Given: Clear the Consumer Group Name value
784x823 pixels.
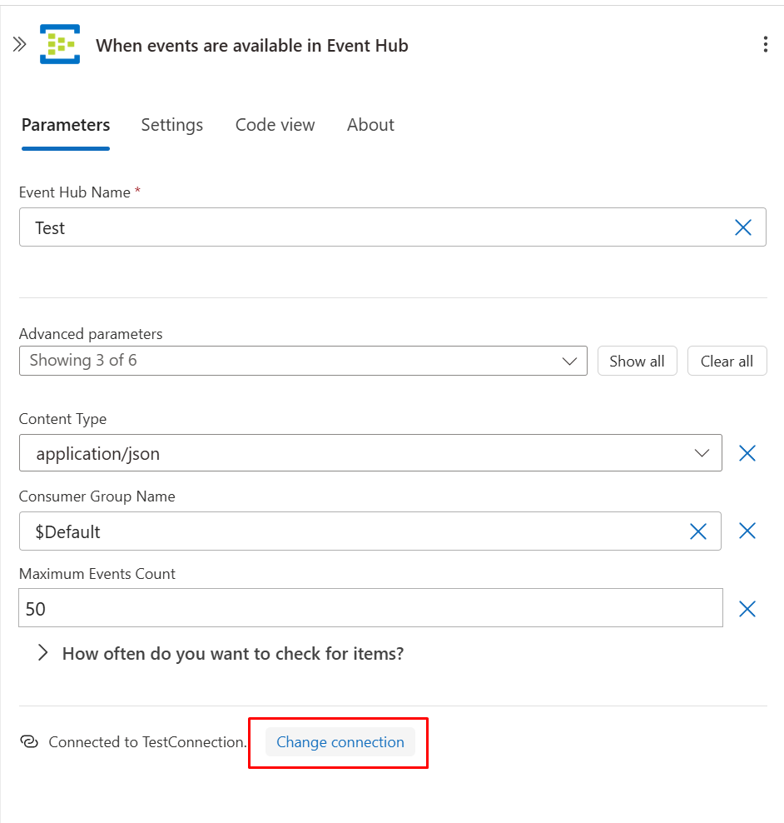Looking at the screenshot, I should coord(697,531).
